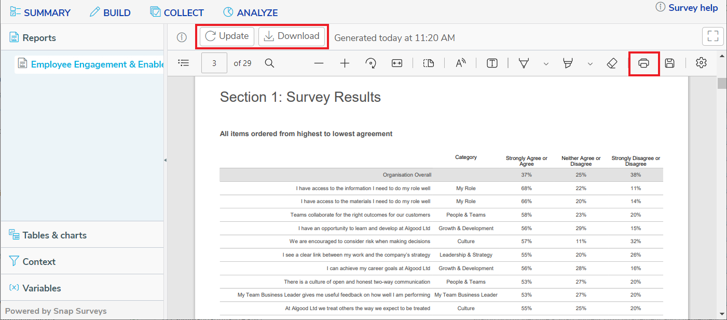727x320 pixels.
Task: Rotate the report page
Action: 371,62
